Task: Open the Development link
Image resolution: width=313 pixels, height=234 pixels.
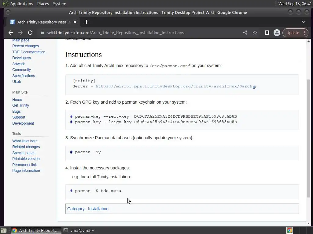Action: [x=23, y=123]
